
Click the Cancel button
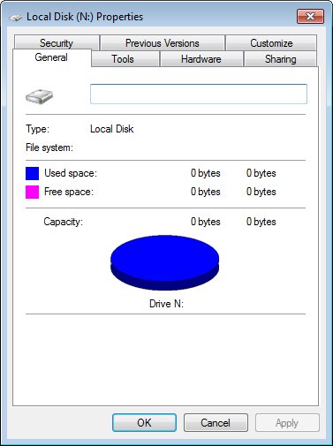pyautogui.click(x=216, y=423)
